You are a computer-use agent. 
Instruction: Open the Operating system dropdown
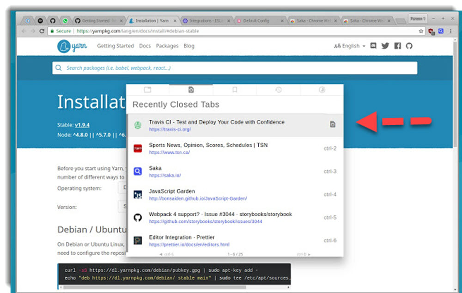(122, 188)
